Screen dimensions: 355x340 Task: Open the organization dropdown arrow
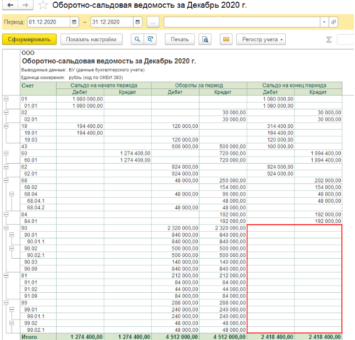pyautogui.click(x=324, y=22)
